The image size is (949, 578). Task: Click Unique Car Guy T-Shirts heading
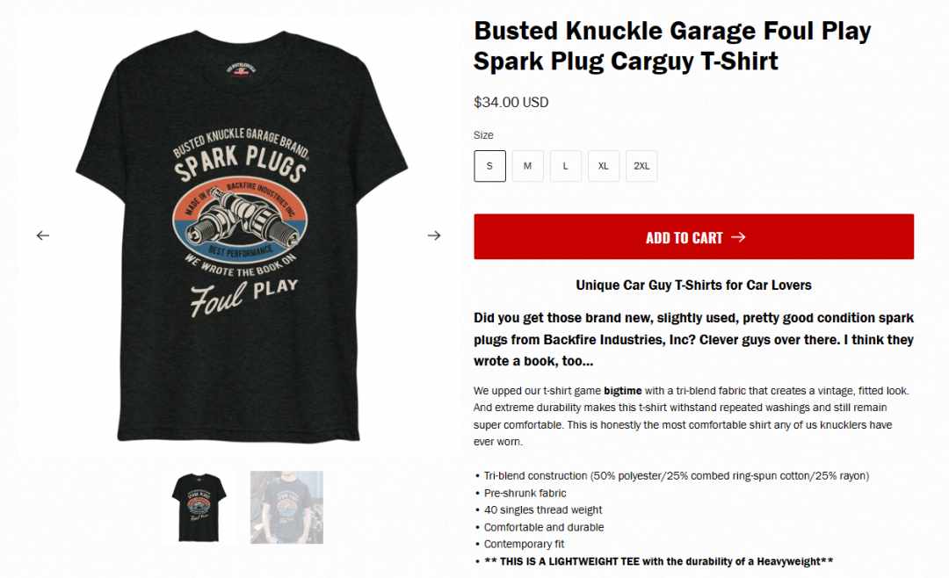[693, 285]
